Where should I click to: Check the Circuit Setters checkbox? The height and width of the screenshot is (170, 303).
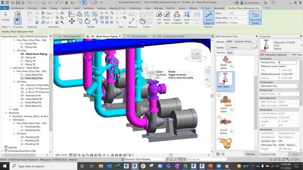(219, 117)
